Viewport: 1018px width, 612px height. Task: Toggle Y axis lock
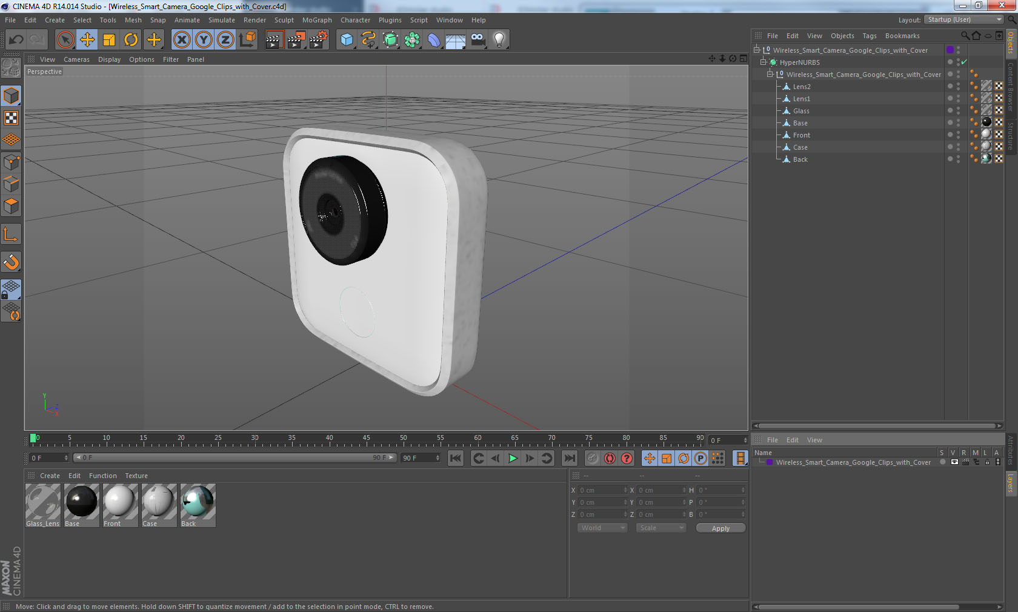tap(204, 40)
